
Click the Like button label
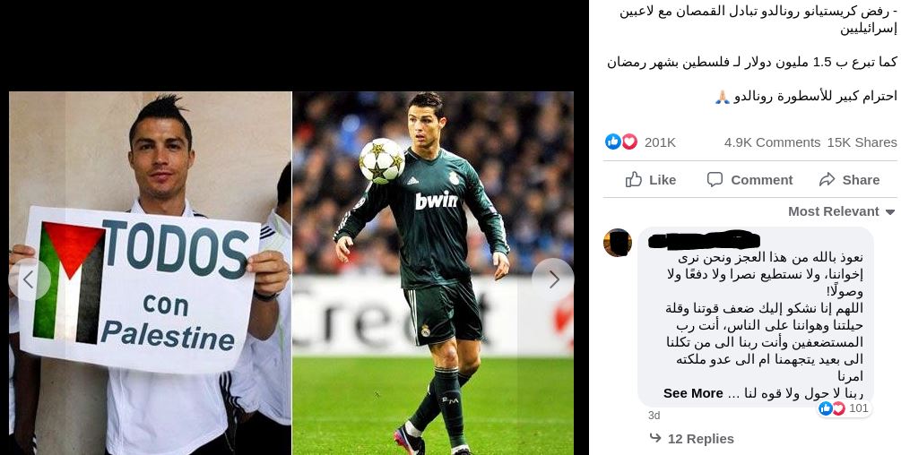(x=663, y=180)
